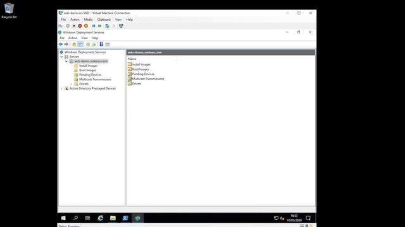Open File menu of Virtual Machine Connection
The image size is (405, 227).
coord(63,20)
